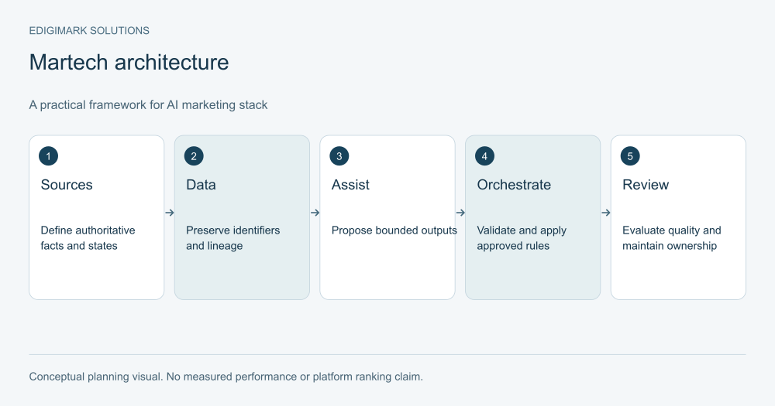Click the conceptual planning visual footnote

click(226, 377)
